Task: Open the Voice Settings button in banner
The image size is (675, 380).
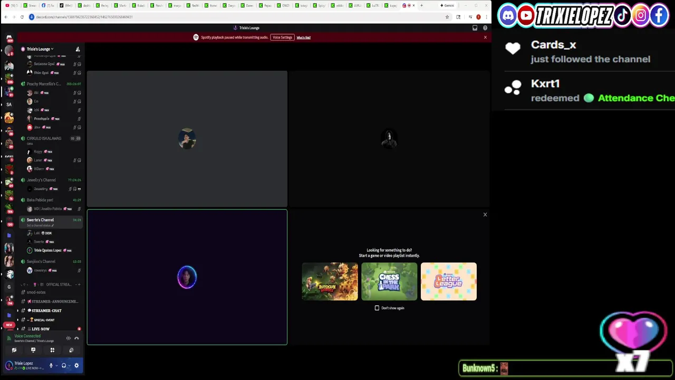Action: [282, 37]
